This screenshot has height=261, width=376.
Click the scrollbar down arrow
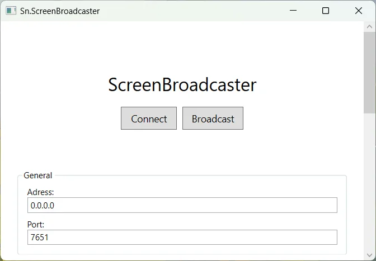pyautogui.click(x=369, y=255)
